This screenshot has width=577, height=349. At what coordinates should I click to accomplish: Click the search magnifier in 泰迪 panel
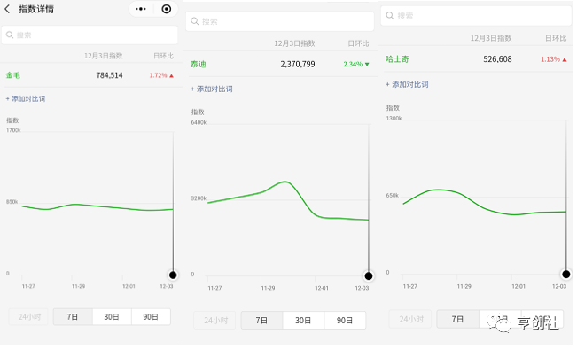[x=195, y=21]
